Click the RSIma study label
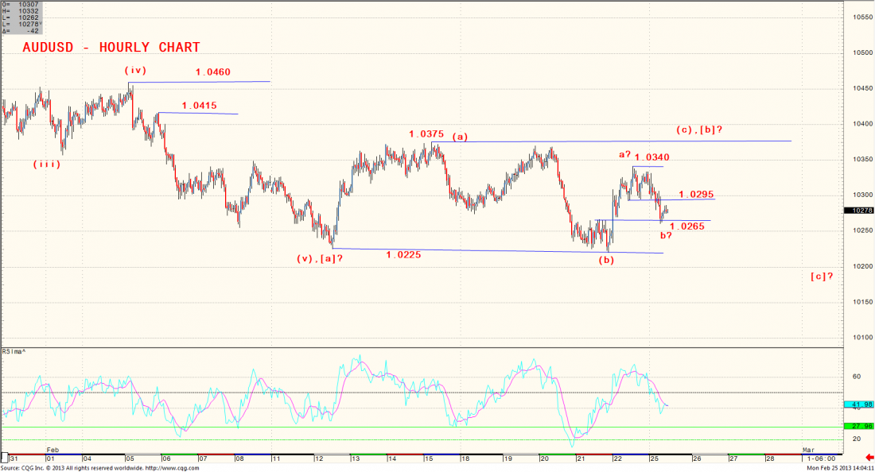 tap(14, 351)
